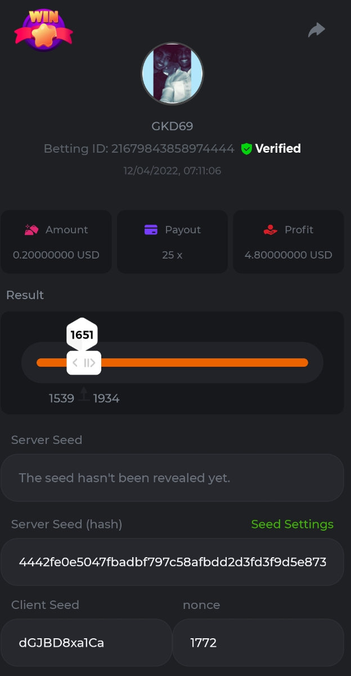
Task: Click the green Verified shield icon
Action: pyautogui.click(x=246, y=149)
